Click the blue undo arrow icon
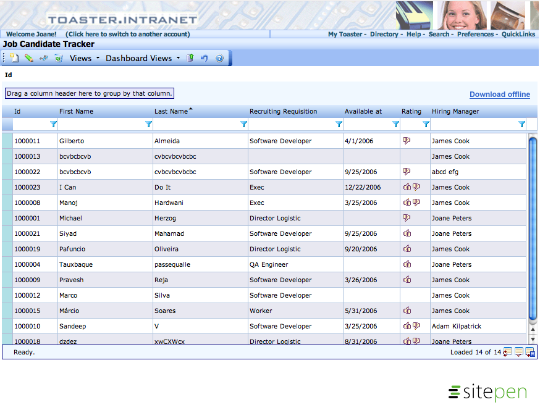The width and height of the screenshot is (540, 410). [205, 58]
